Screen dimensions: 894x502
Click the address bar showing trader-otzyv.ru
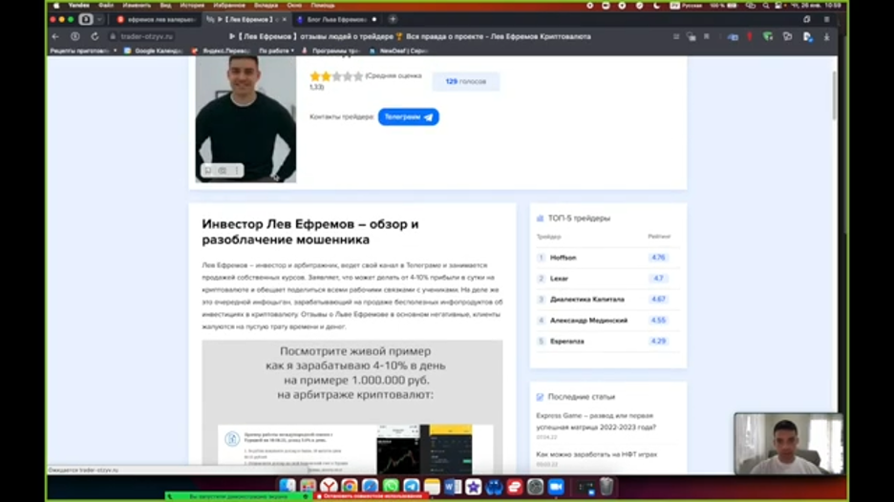click(146, 36)
